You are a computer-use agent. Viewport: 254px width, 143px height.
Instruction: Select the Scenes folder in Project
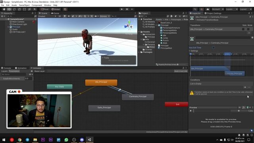click(148, 50)
